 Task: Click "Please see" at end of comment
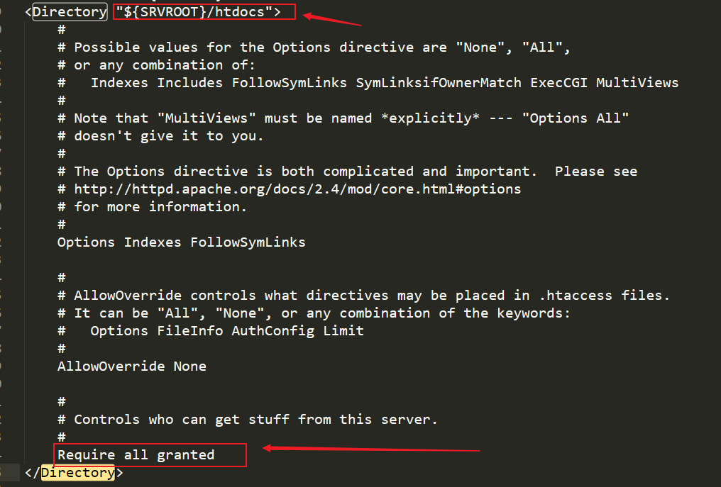click(596, 172)
